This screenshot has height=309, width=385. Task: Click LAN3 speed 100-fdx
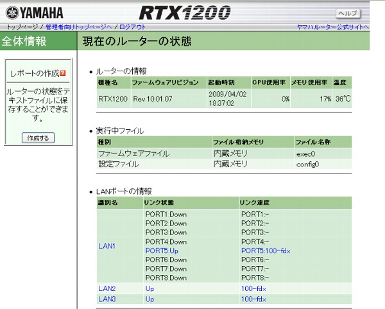pos(253,299)
